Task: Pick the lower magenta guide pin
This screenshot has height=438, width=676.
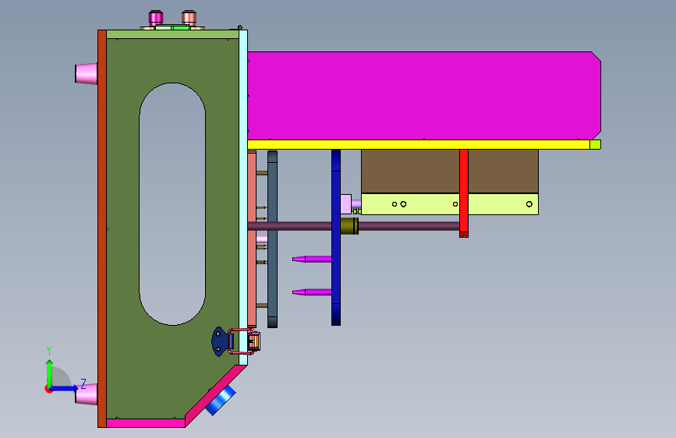Action: (312, 292)
